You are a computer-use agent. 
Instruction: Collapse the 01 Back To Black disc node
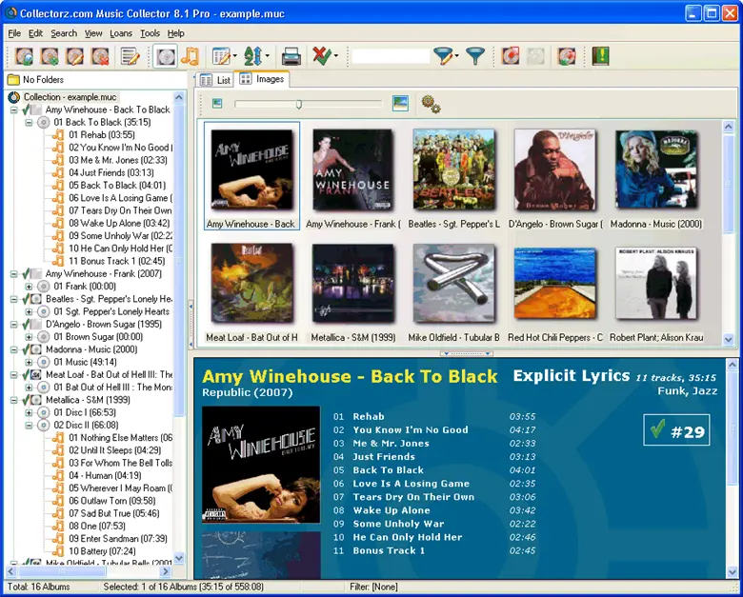click(x=29, y=123)
